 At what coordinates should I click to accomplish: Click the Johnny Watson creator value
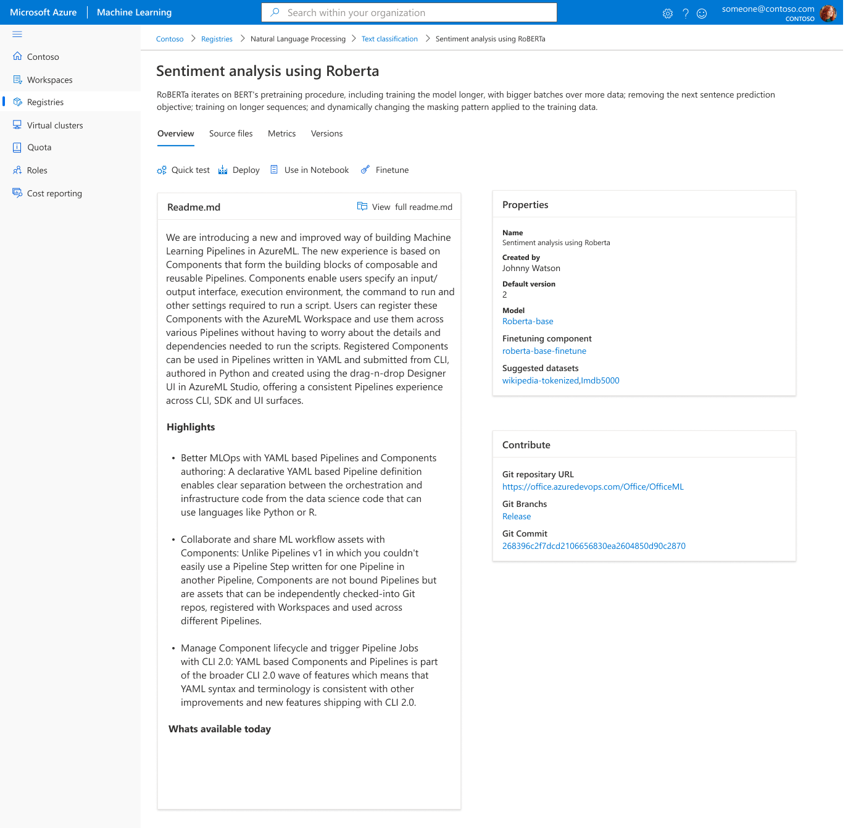click(x=531, y=268)
